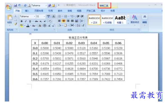This screenshot has width=165, height=104.
Task: Save the document from quick access toolbar
Action: pyautogui.click(x=15, y=5)
